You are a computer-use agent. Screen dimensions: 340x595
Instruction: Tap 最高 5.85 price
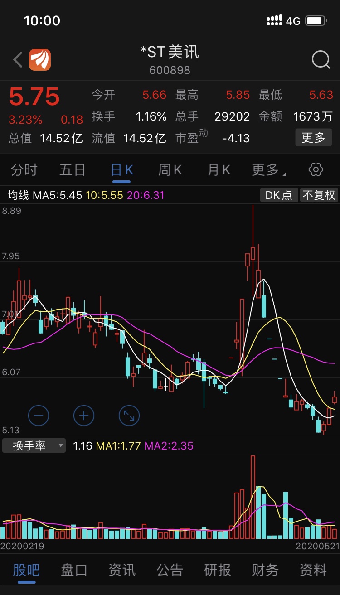(213, 95)
